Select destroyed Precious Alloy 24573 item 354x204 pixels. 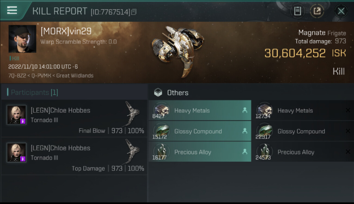[303, 152]
